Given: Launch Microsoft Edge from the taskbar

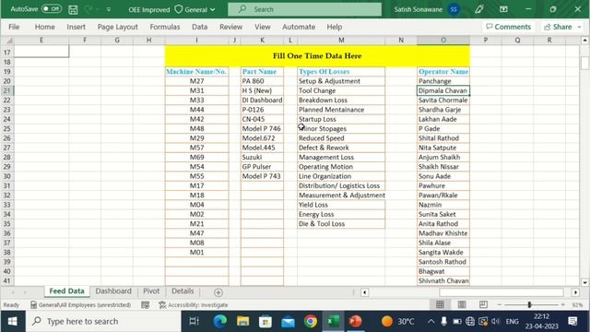Looking at the screenshot, I should (220, 321).
